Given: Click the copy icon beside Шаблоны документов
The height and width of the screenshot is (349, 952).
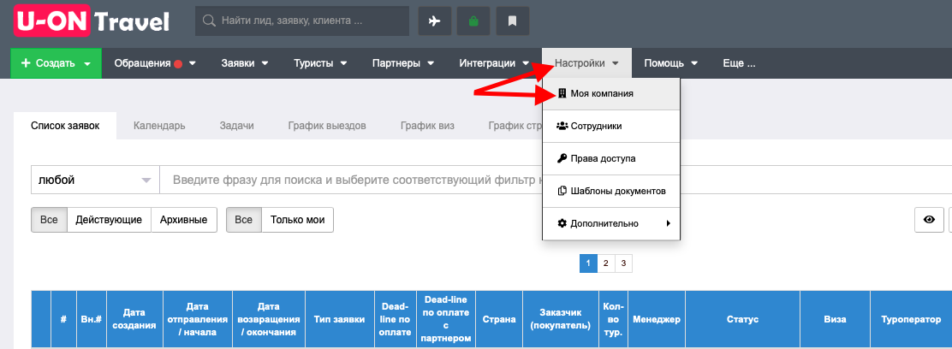Looking at the screenshot, I should coord(562,192).
